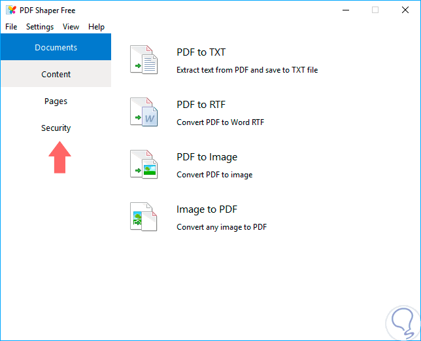Open the Help menu

pos(96,27)
